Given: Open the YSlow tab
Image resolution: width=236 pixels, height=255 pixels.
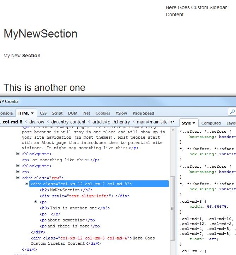Looking at the screenshot, I should [x=121, y=113].
